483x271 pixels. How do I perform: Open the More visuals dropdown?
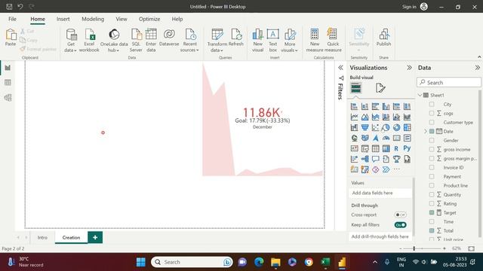point(290,40)
